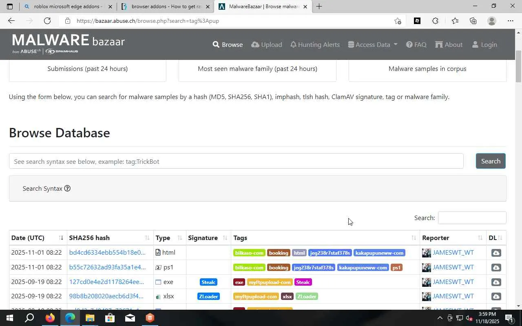This screenshot has height=326, width=522.
Task: Focus the table Search filter box
Action: point(472,218)
